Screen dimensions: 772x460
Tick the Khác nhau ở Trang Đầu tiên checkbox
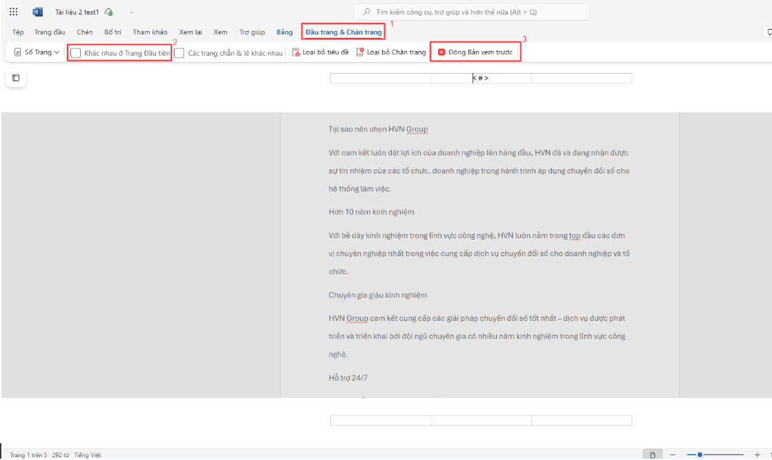pyautogui.click(x=75, y=53)
